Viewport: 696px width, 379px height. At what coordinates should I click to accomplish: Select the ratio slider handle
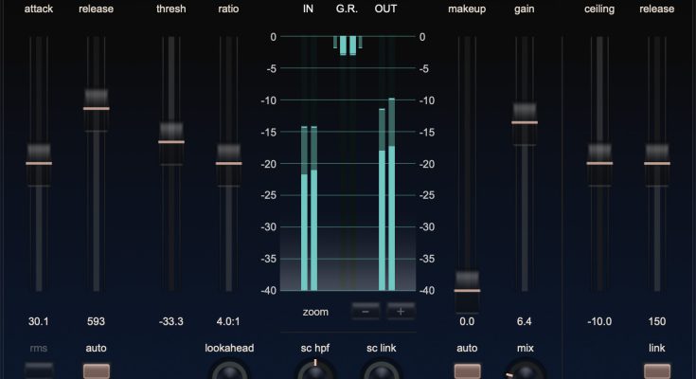coord(229,162)
